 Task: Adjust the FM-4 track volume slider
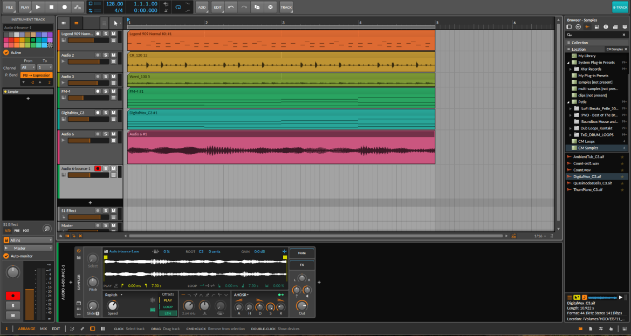[88, 98]
